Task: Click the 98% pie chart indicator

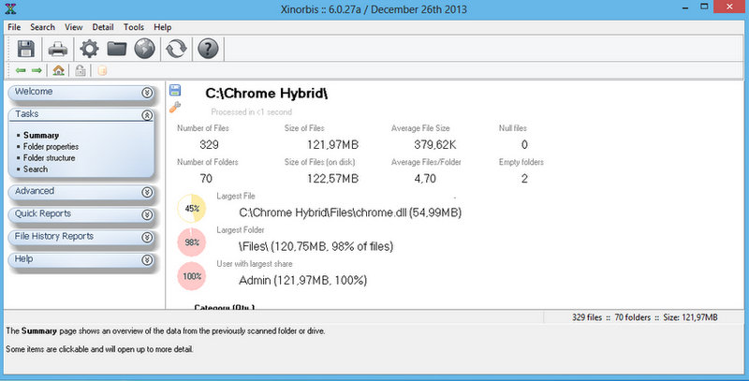Action: point(192,242)
